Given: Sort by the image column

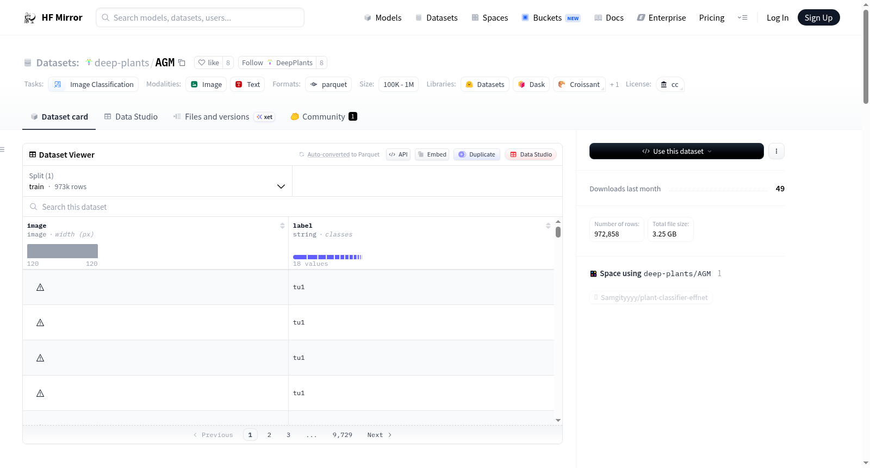Looking at the screenshot, I should click(x=282, y=226).
